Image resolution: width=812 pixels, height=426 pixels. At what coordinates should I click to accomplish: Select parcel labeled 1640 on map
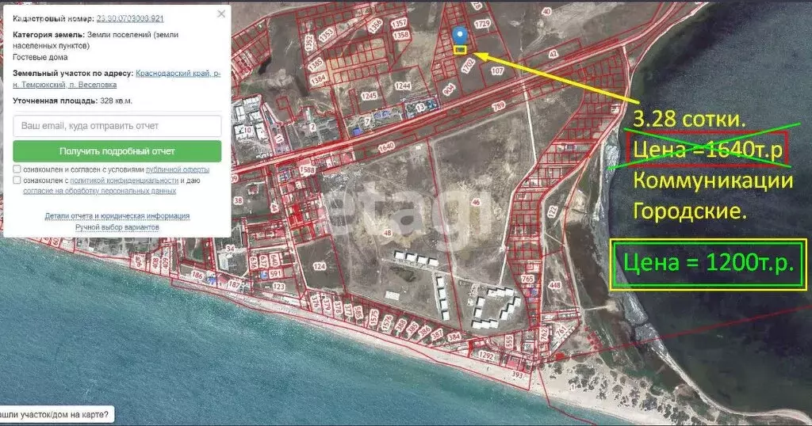[x=386, y=147]
